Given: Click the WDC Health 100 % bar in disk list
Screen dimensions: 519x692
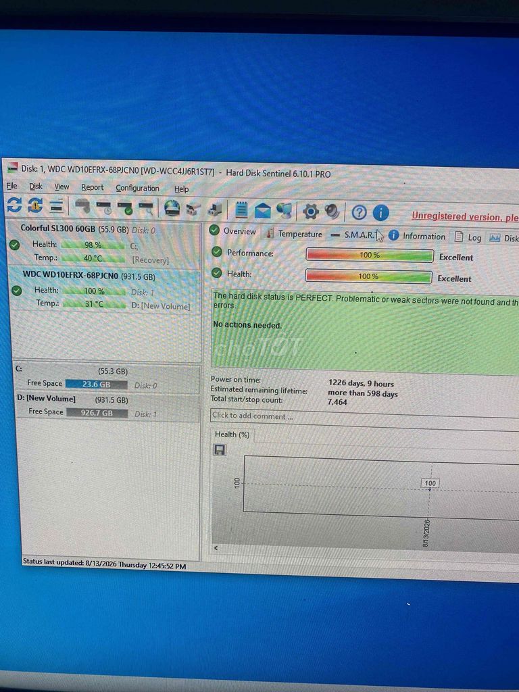Looking at the screenshot, I should pos(94,291).
